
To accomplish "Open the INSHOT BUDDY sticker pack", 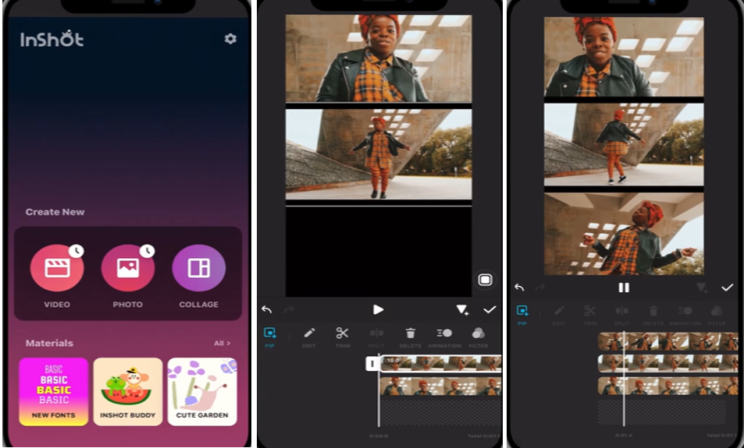I will tap(128, 392).
